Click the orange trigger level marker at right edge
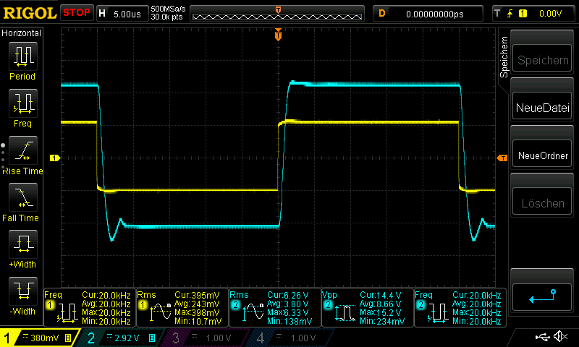579x347 pixels. 502,158
